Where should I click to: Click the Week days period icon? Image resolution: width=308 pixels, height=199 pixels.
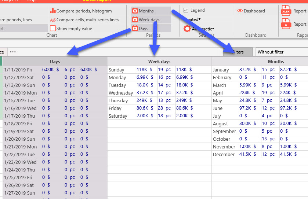(135, 19)
